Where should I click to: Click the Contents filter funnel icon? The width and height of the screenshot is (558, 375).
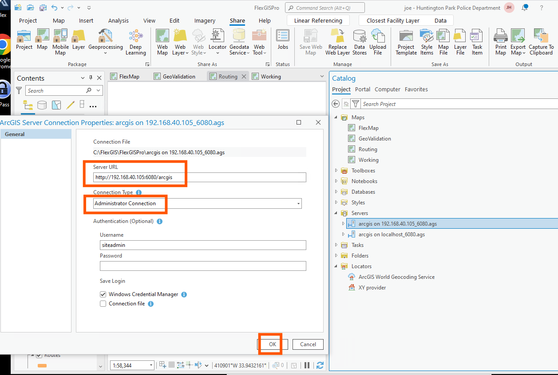pos(19,90)
